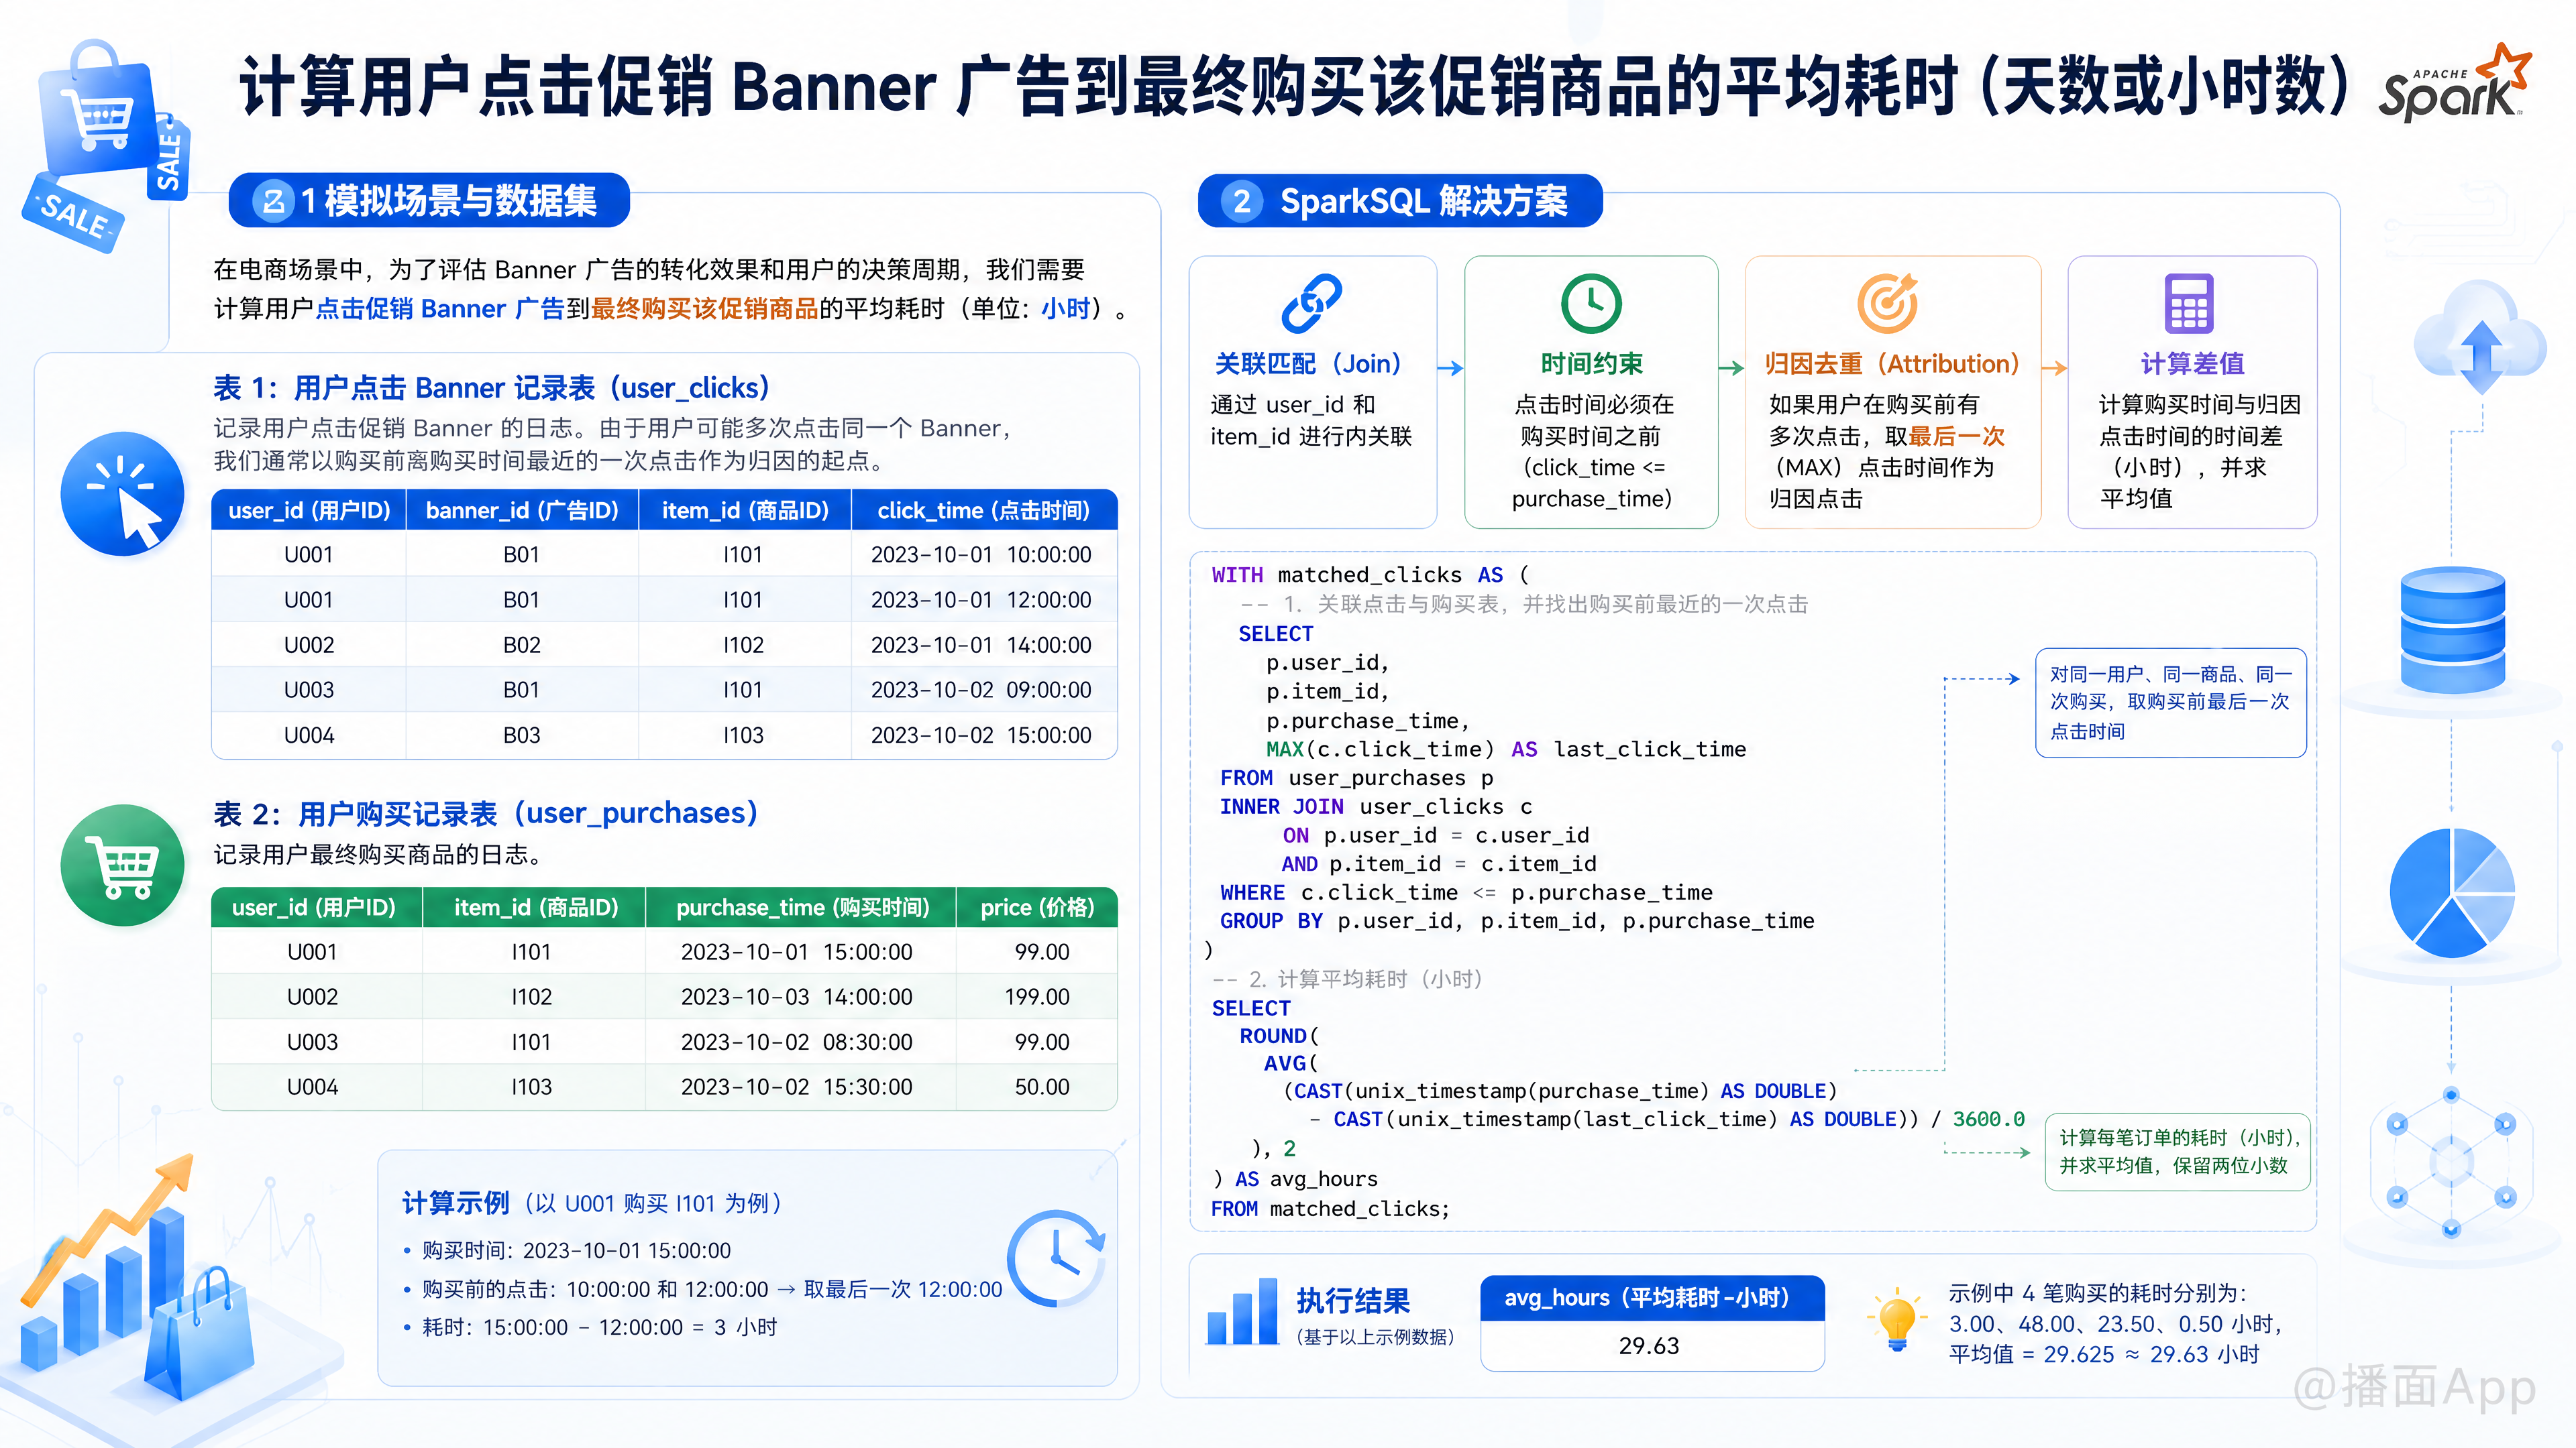Viewport: 2576px width, 1448px height.
Task: Click the 计算示例 heading
Action: pyautogui.click(x=456, y=1203)
